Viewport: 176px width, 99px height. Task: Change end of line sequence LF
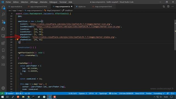96,94
